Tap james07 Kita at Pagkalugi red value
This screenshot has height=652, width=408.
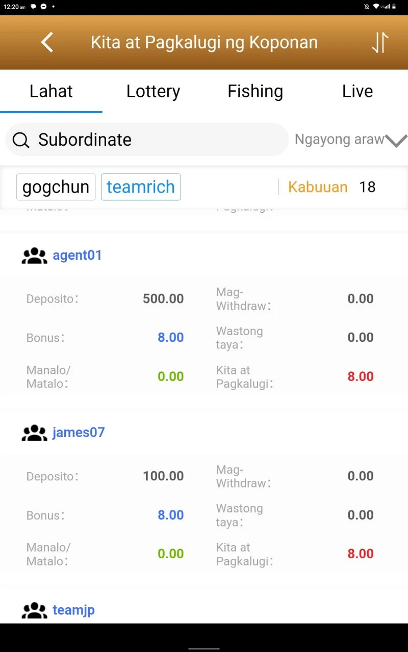pyautogui.click(x=361, y=554)
